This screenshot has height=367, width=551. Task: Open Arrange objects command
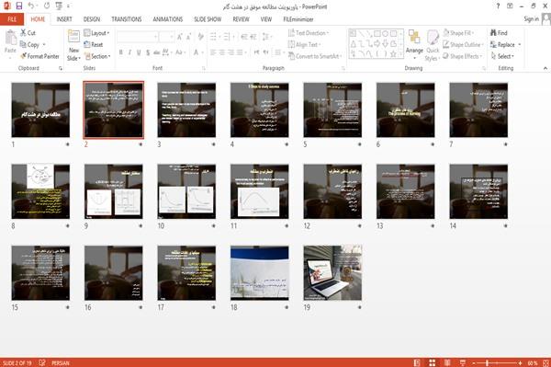414,44
